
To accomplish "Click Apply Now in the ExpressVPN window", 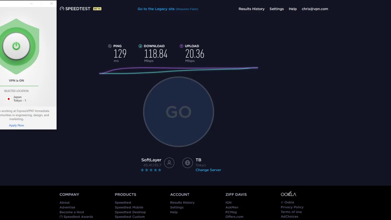I will (x=16, y=125).
